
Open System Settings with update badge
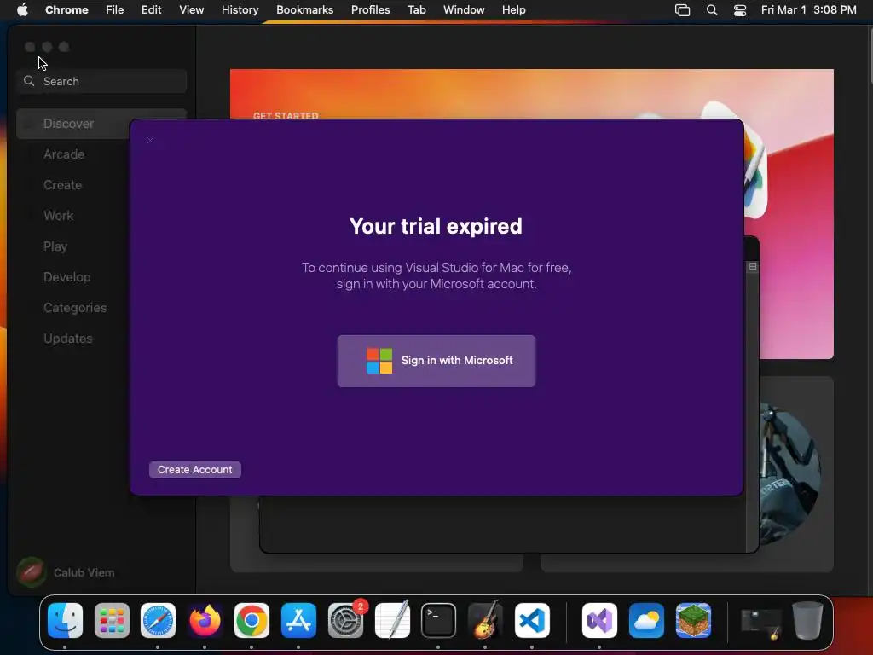[x=346, y=621]
